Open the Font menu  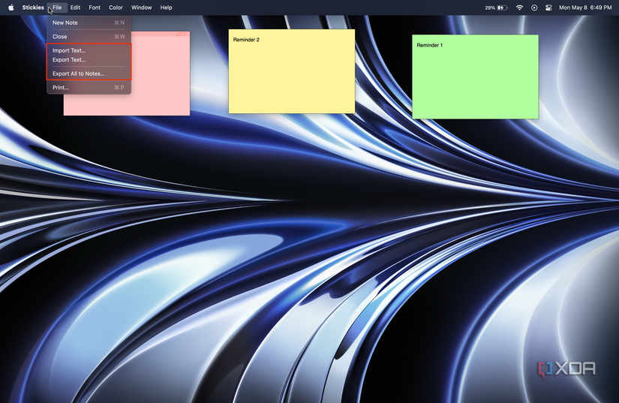(95, 8)
